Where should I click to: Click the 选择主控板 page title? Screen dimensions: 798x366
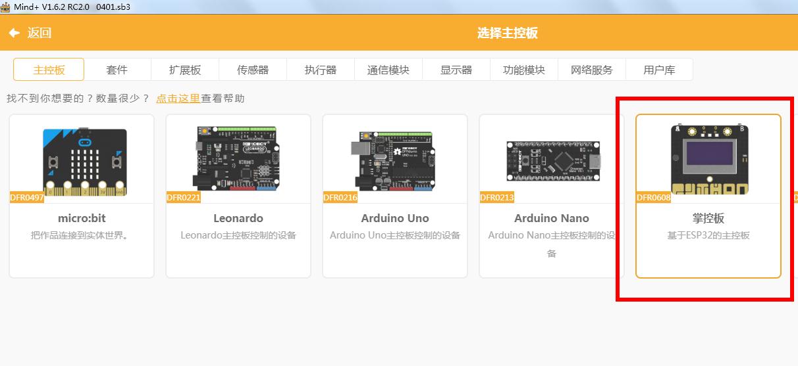pyautogui.click(x=508, y=33)
